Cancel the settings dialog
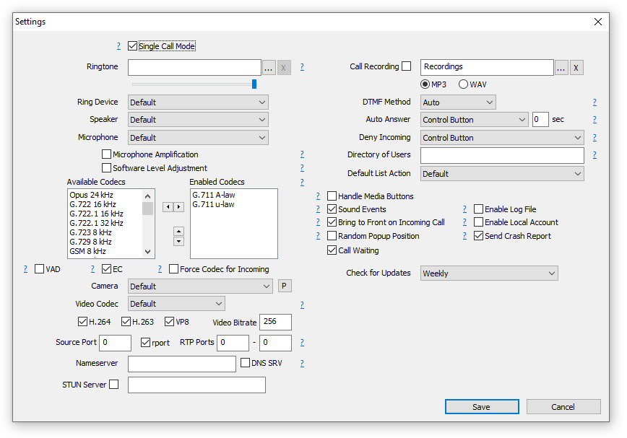 [563, 406]
